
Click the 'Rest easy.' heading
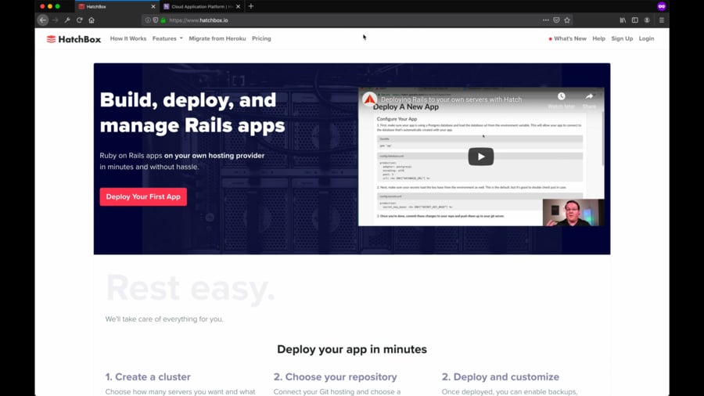[190, 288]
